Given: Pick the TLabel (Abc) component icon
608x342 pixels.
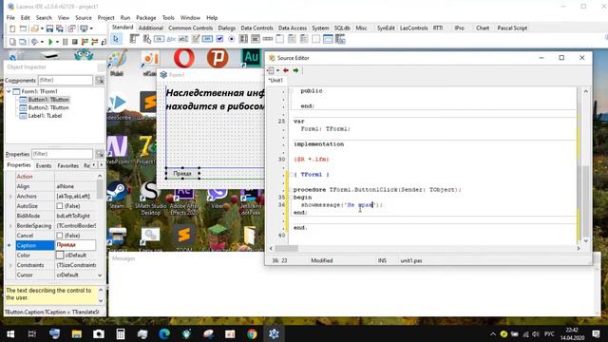Looking at the screenshot, I should pyautogui.click(x=171, y=39).
